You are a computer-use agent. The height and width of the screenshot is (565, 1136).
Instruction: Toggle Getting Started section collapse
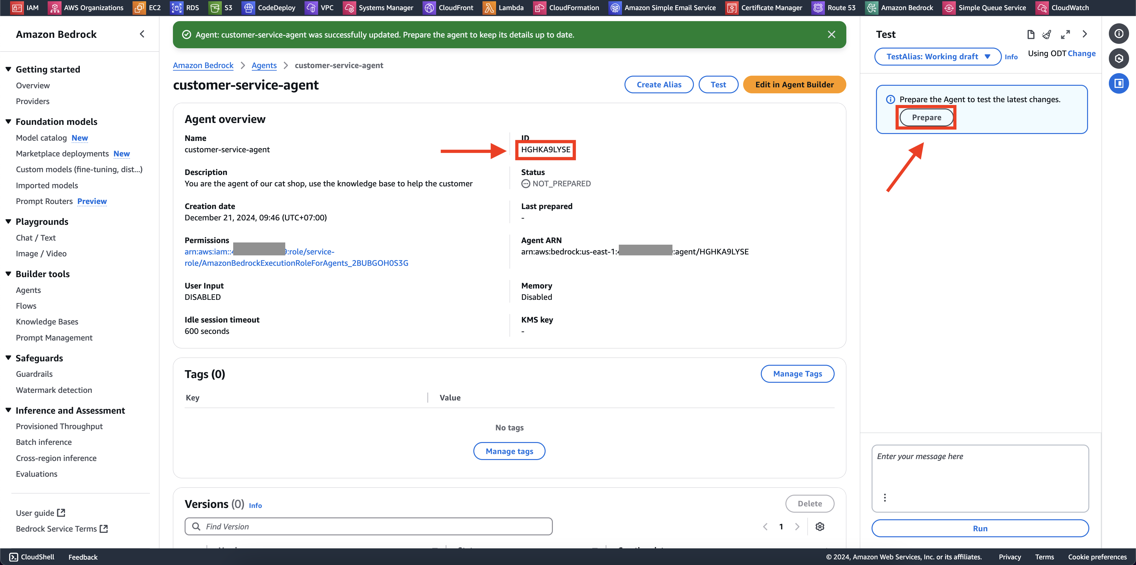[x=7, y=69]
